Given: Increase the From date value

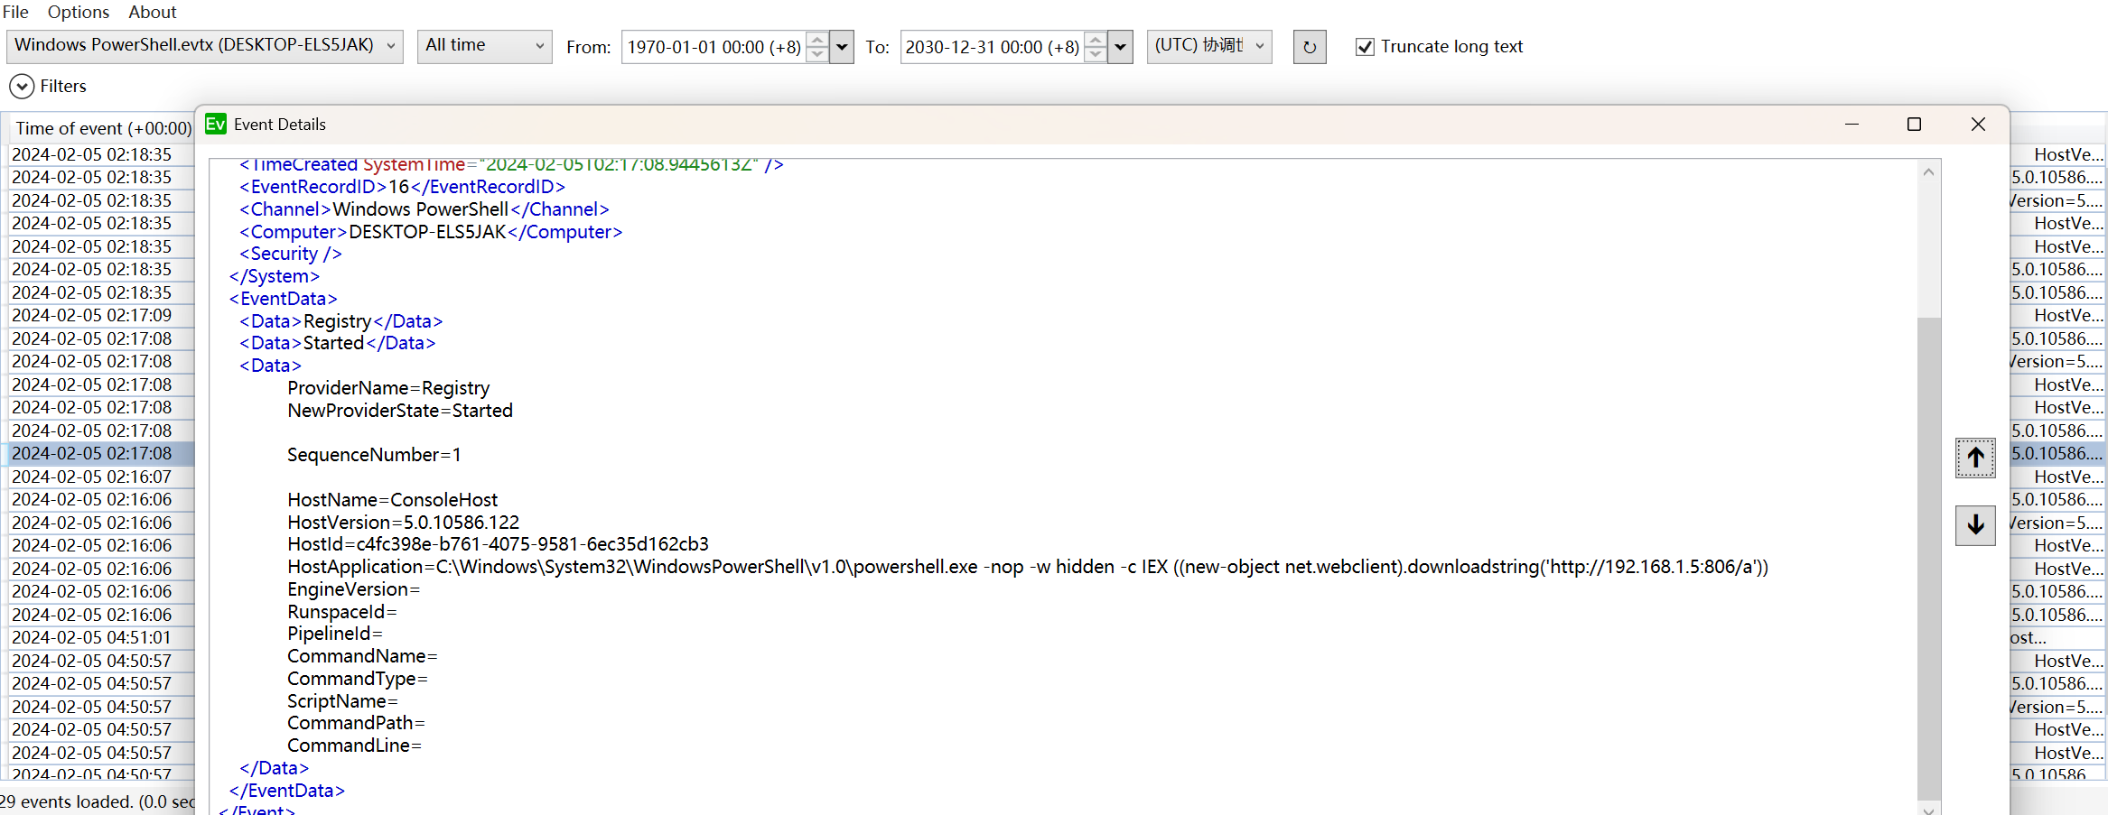Looking at the screenshot, I should click(817, 40).
